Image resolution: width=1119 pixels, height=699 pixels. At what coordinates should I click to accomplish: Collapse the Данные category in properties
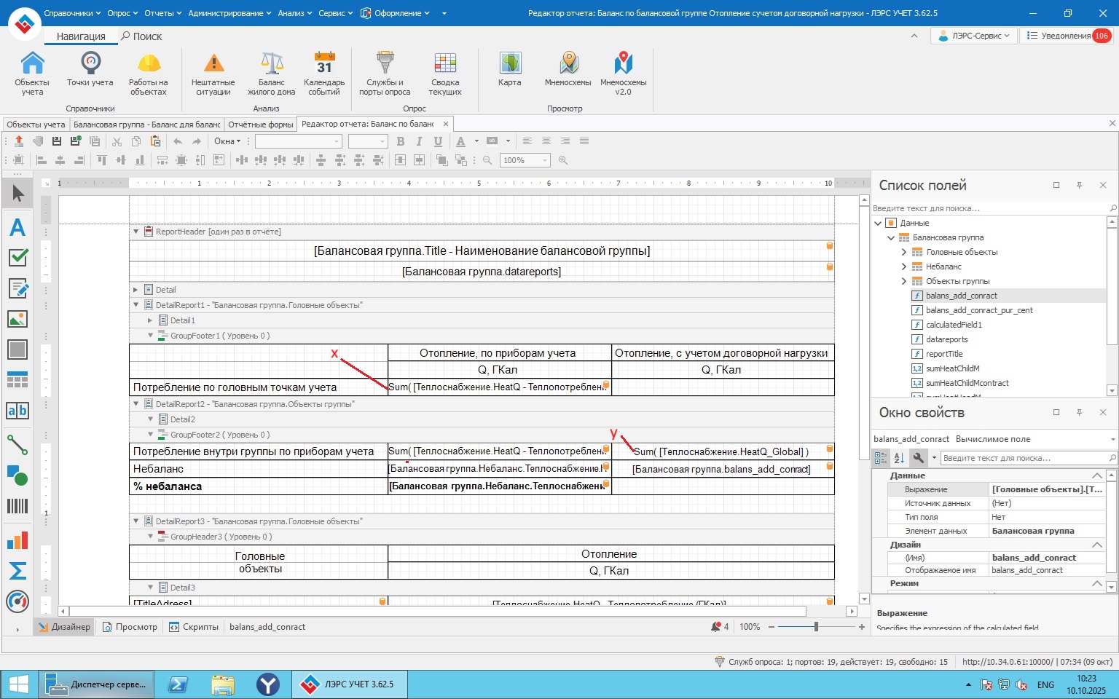coord(1096,475)
